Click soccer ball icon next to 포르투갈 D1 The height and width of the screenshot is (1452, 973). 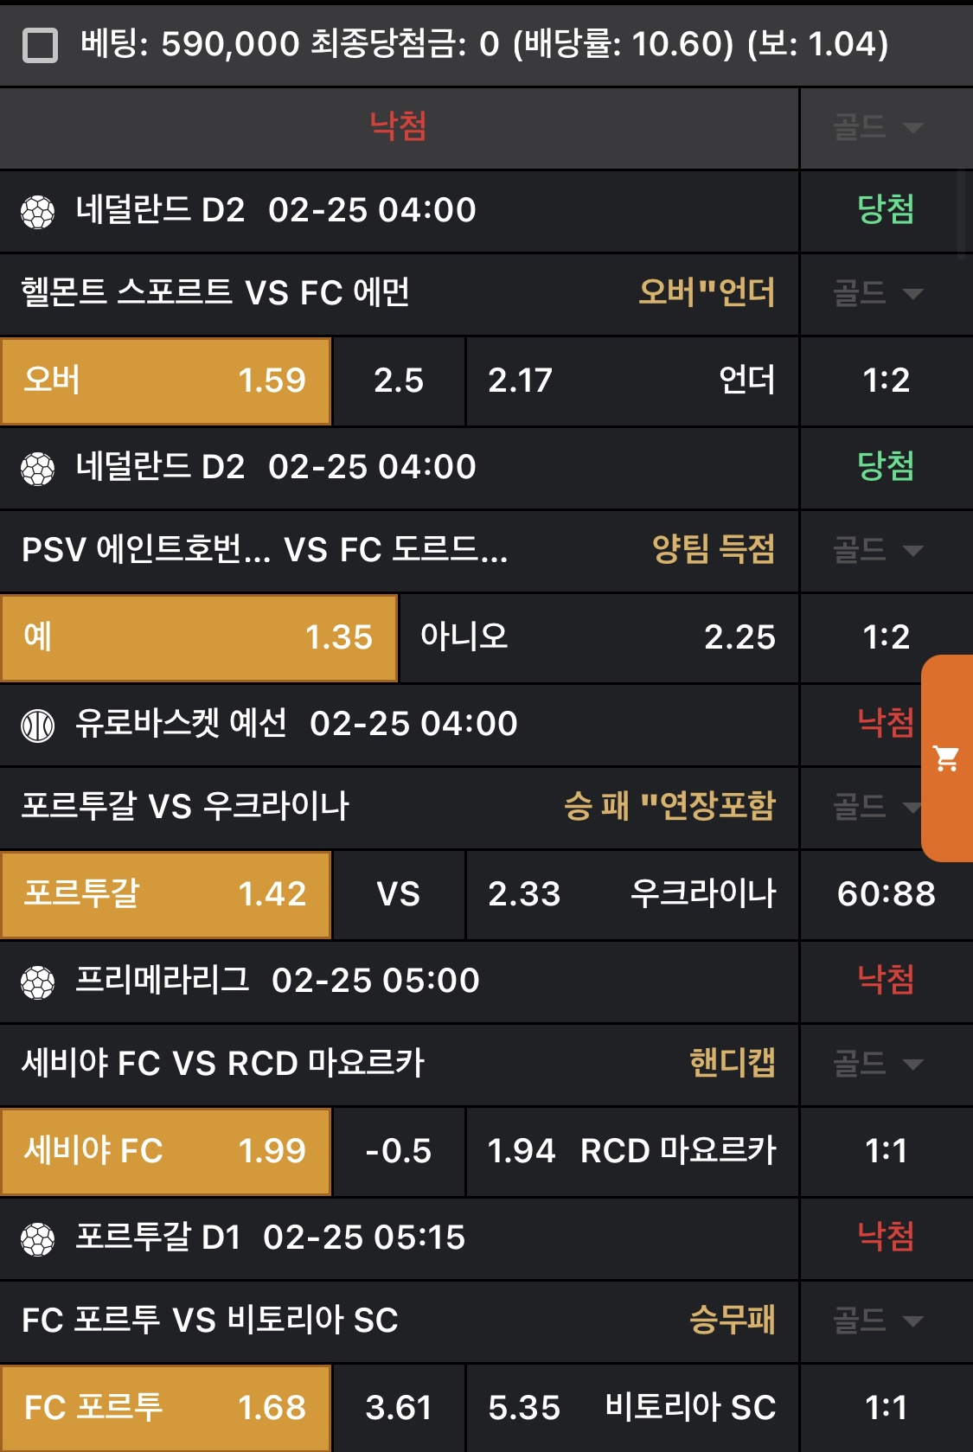coord(38,1238)
